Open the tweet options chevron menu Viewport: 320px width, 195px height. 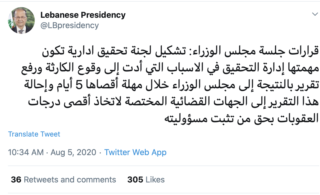click(314, 14)
